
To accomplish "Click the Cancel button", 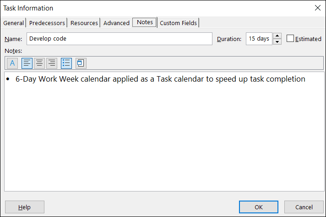I will tap(304, 207).
